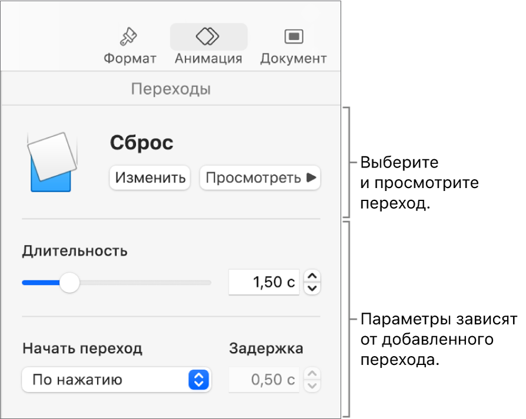
Task: Click the Задержка label
Action: [267, 348]
